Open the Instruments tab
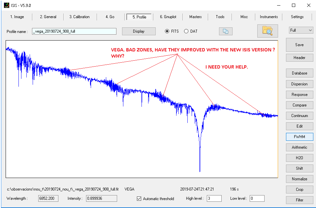This screenshot has width=316, height=208. 269,17
